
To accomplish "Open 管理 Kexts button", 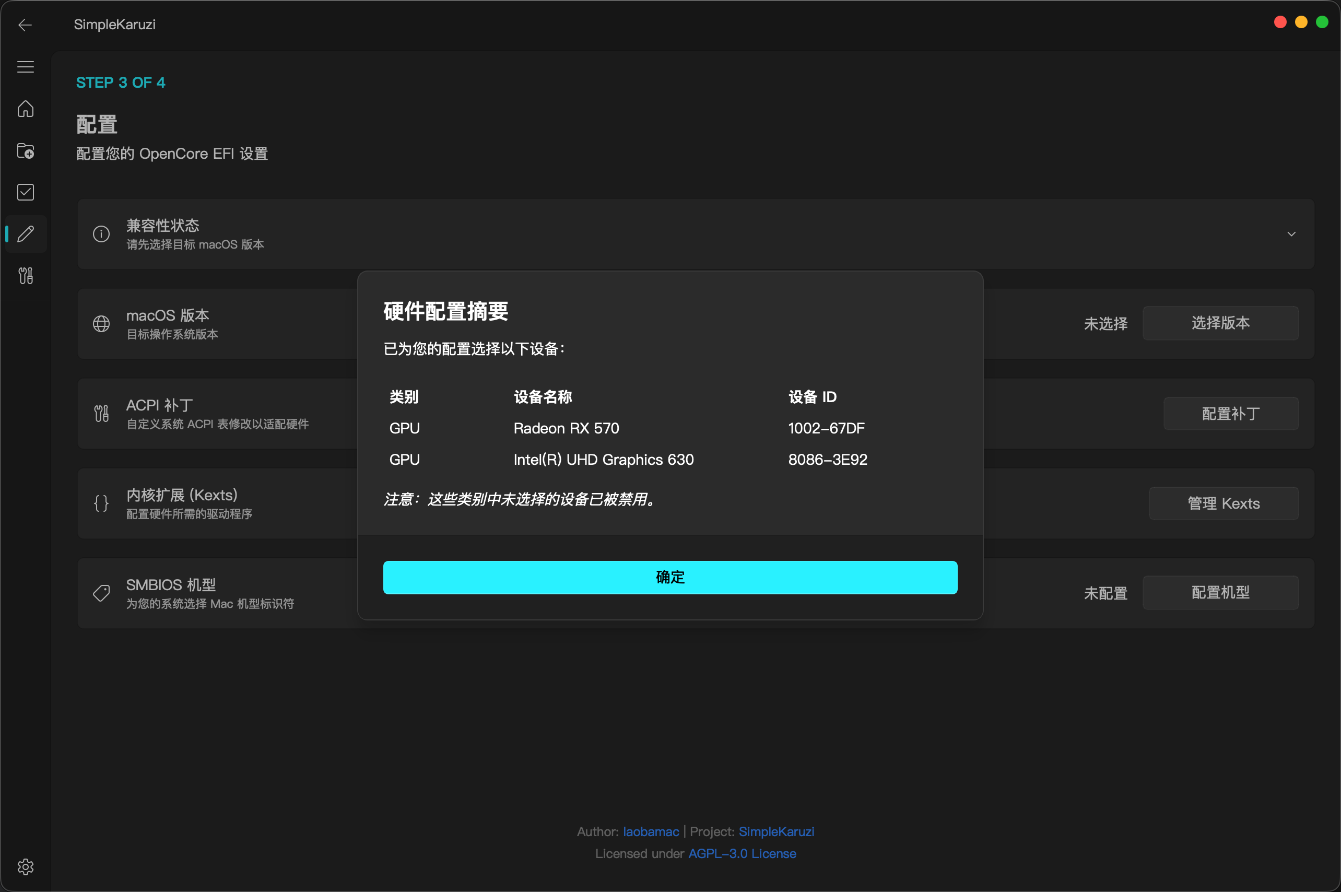I will [x=1224, y=503].
